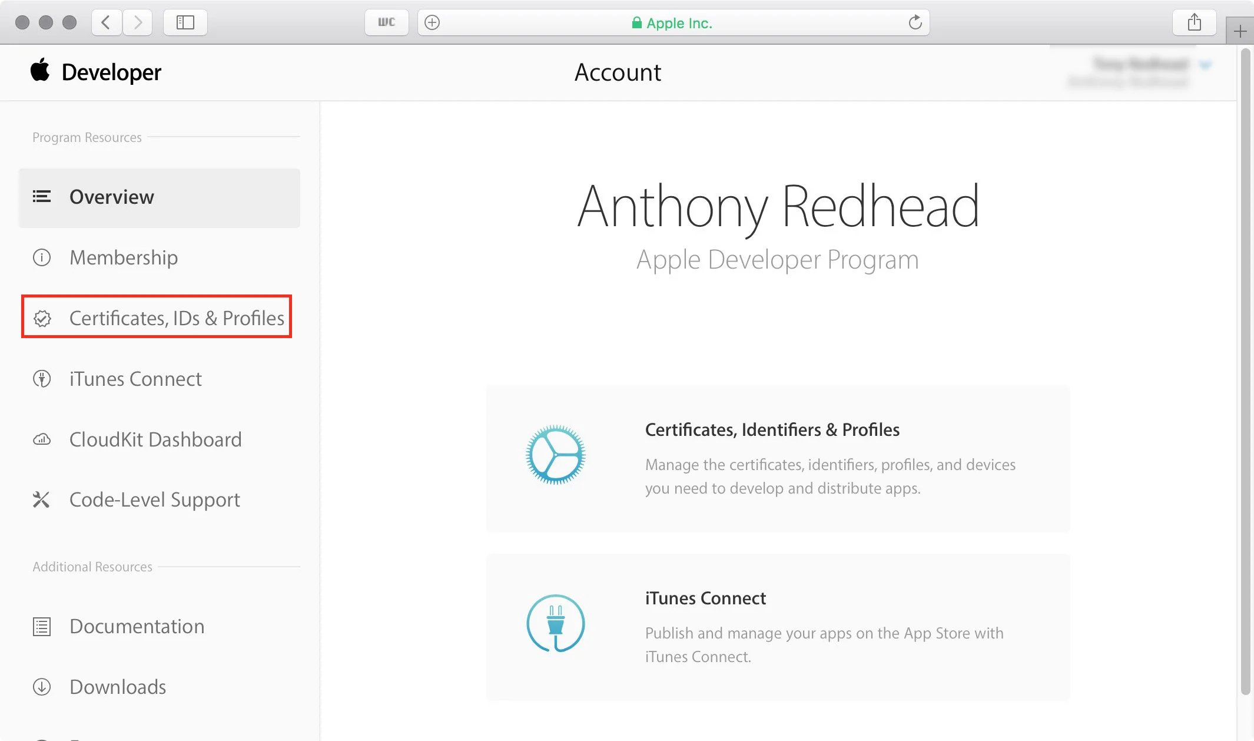Click the Downloads arrow icon

coord(42,687)
